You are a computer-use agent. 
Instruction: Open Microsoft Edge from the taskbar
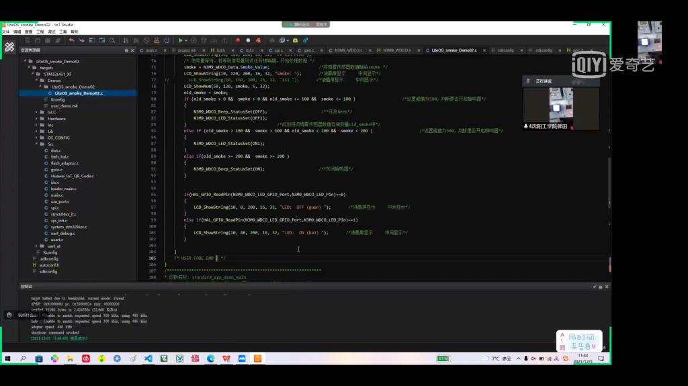[210, 358]
